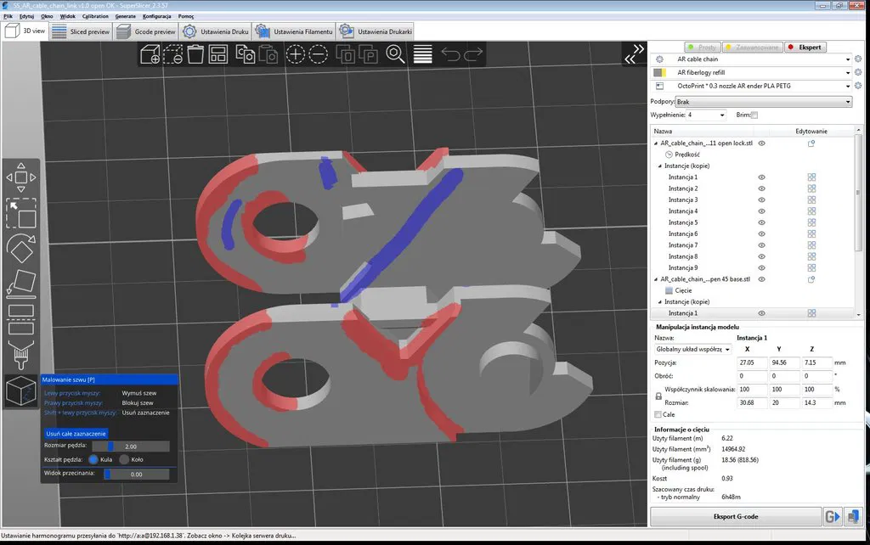Select the Scale tool

coord(21,213)
